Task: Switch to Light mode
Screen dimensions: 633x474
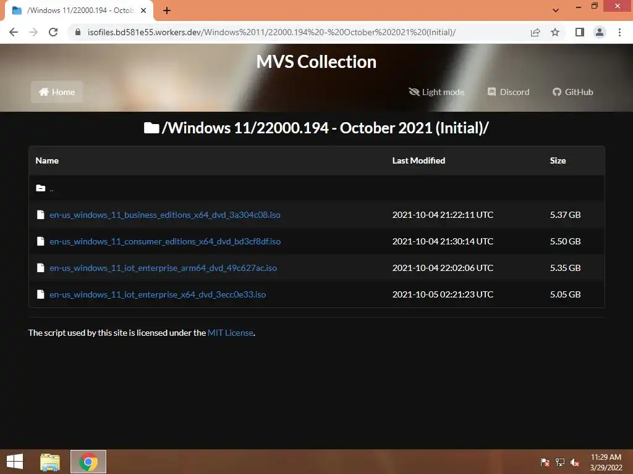Action: click(436, 92)
